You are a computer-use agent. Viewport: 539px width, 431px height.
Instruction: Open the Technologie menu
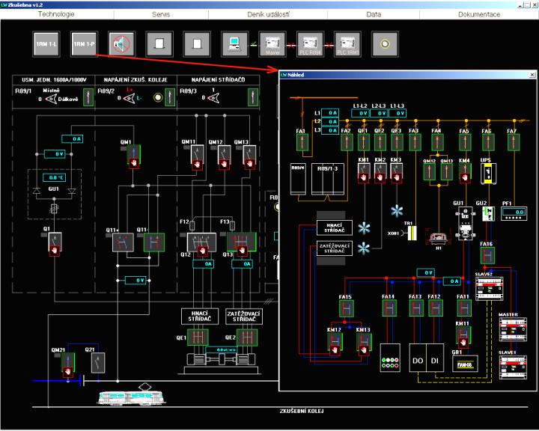pos(56,14)
